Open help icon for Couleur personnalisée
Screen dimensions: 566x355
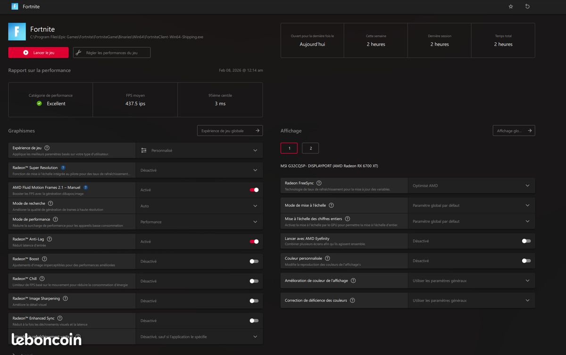tap(327, 259)
